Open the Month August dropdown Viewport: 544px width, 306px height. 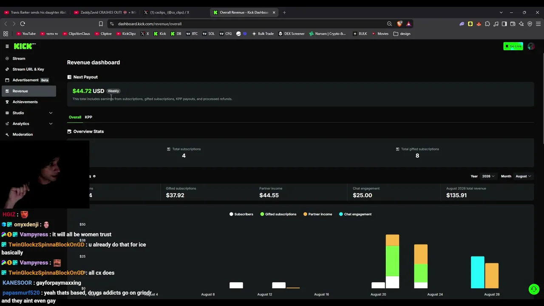click(x=523, y=176)
